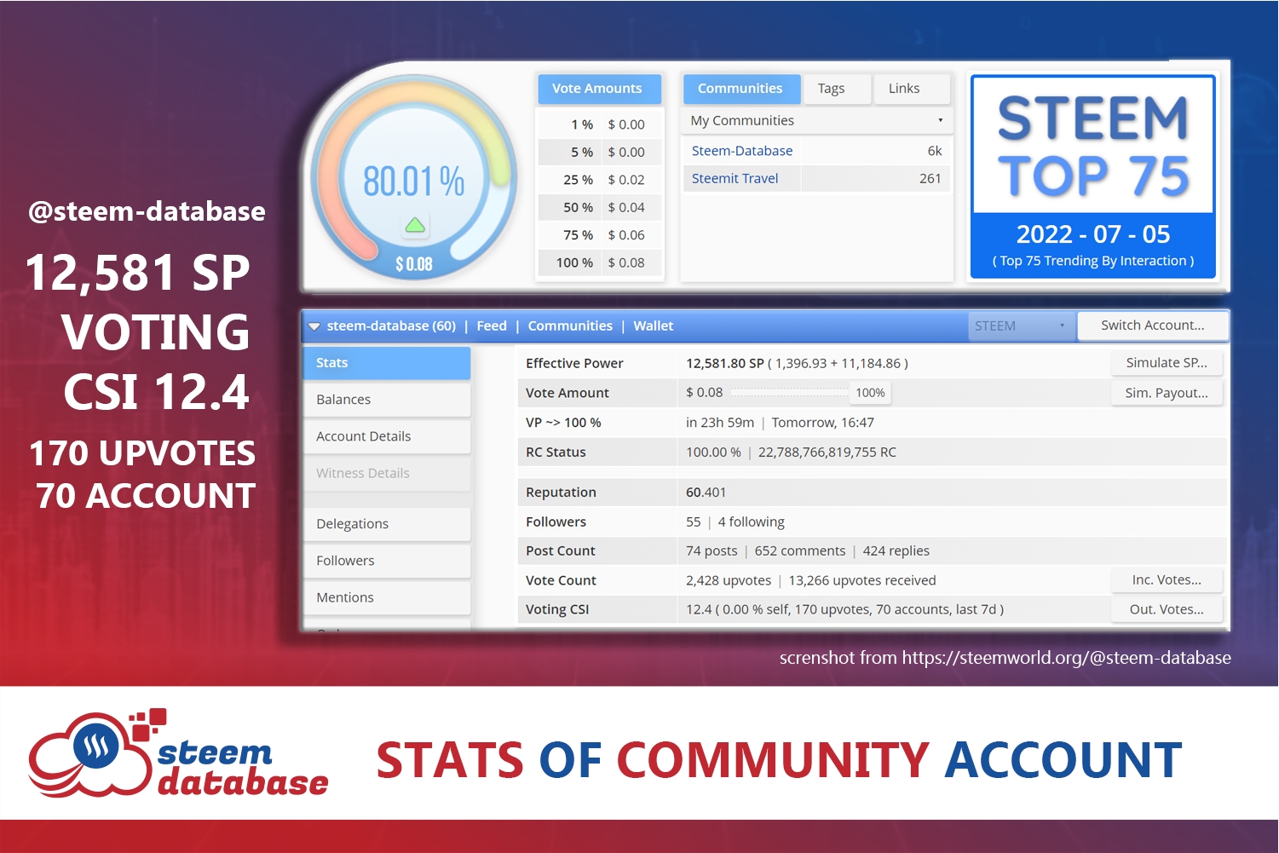Click the STEEM TOP 75 banner
1279x853 pixels.
click(1093, 177)
